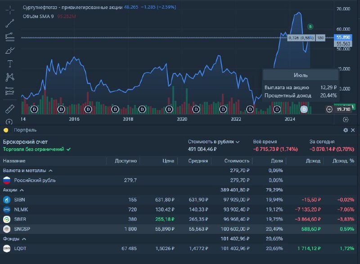The image size is (360, 264).
Task: Click the SIBN company logo icon
Action: [x=7, y=200]
